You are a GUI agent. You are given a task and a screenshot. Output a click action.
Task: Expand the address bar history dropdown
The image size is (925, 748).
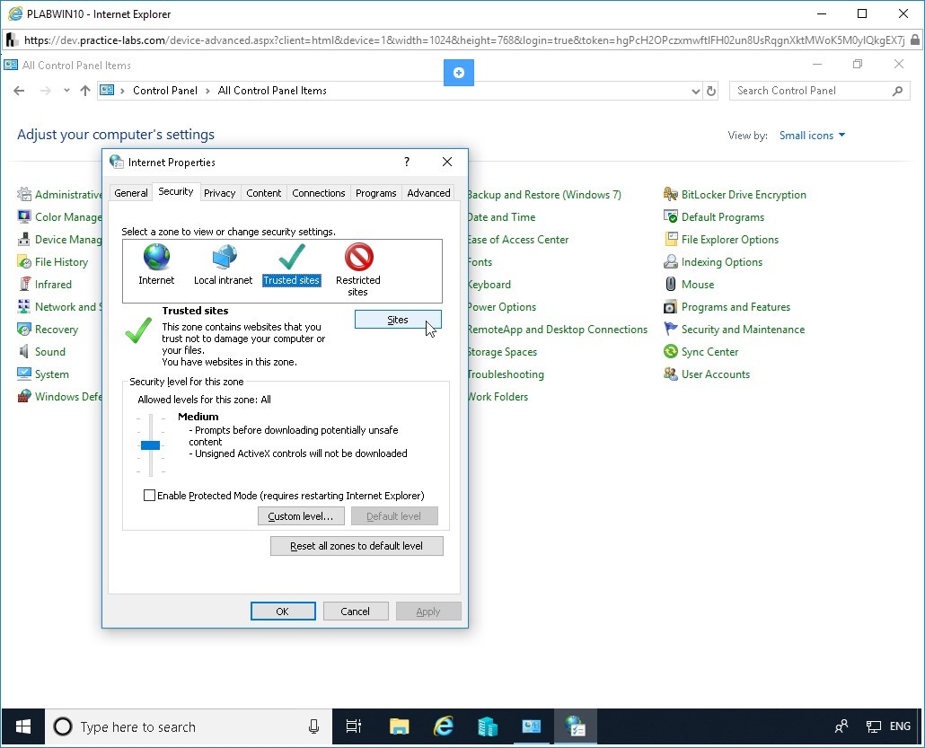(x=695, y=91)
